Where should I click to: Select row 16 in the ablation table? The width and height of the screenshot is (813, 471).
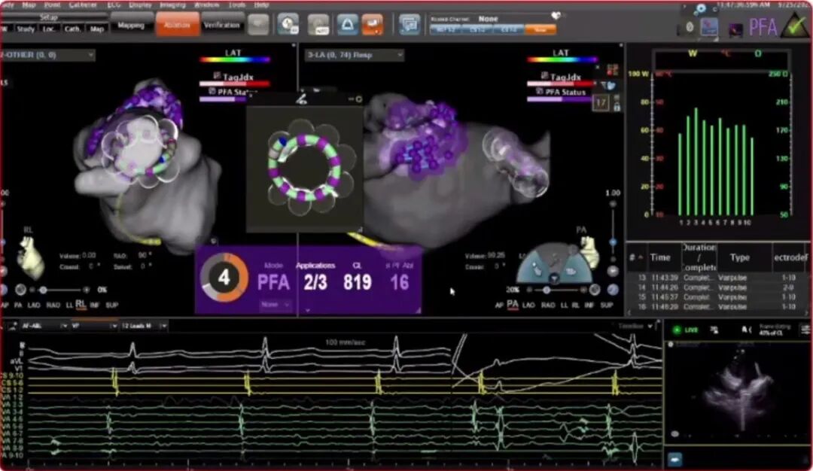(x=715, y=306)
